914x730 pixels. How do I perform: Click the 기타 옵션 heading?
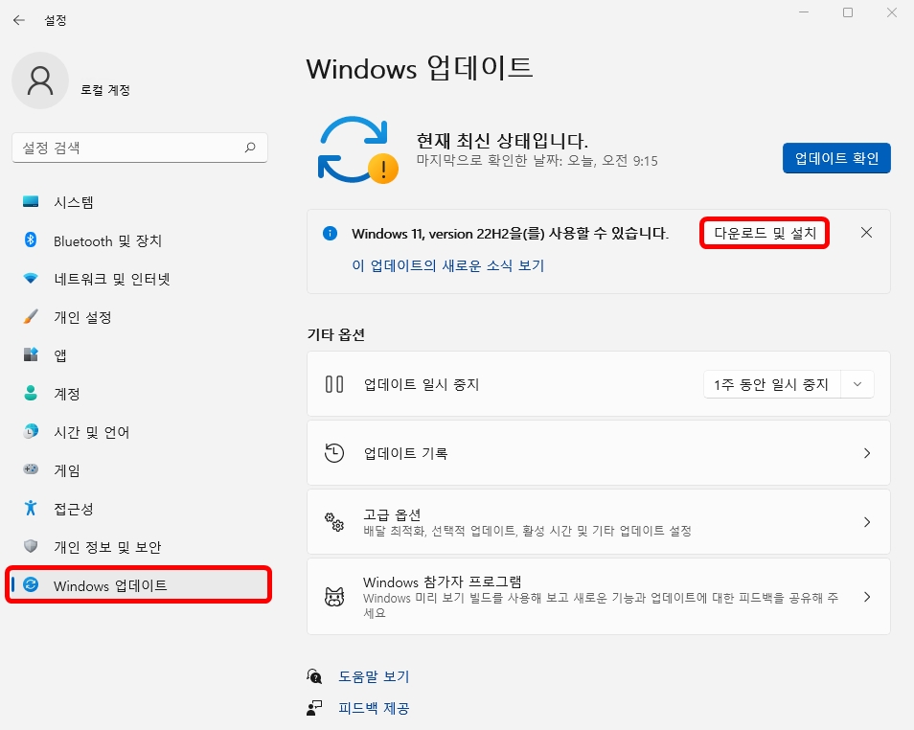coord(335,334)
